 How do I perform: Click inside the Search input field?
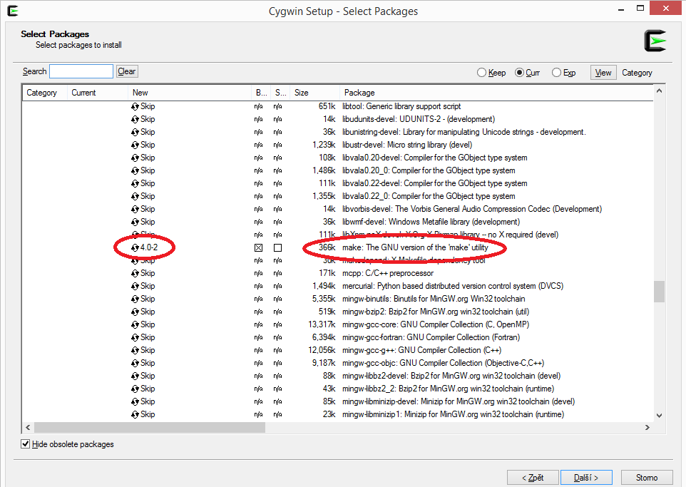pyautogui.click(x=81, y=71)
